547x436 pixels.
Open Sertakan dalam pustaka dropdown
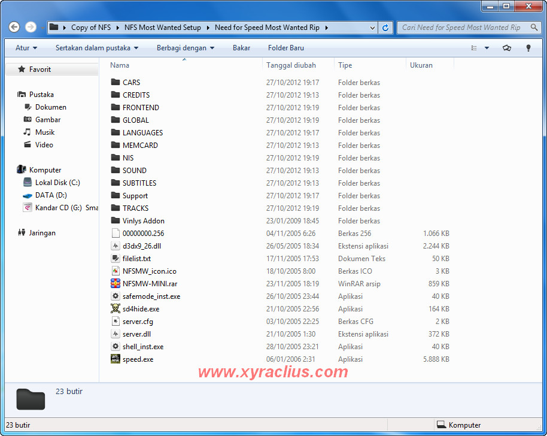click(x=96, y=48)
